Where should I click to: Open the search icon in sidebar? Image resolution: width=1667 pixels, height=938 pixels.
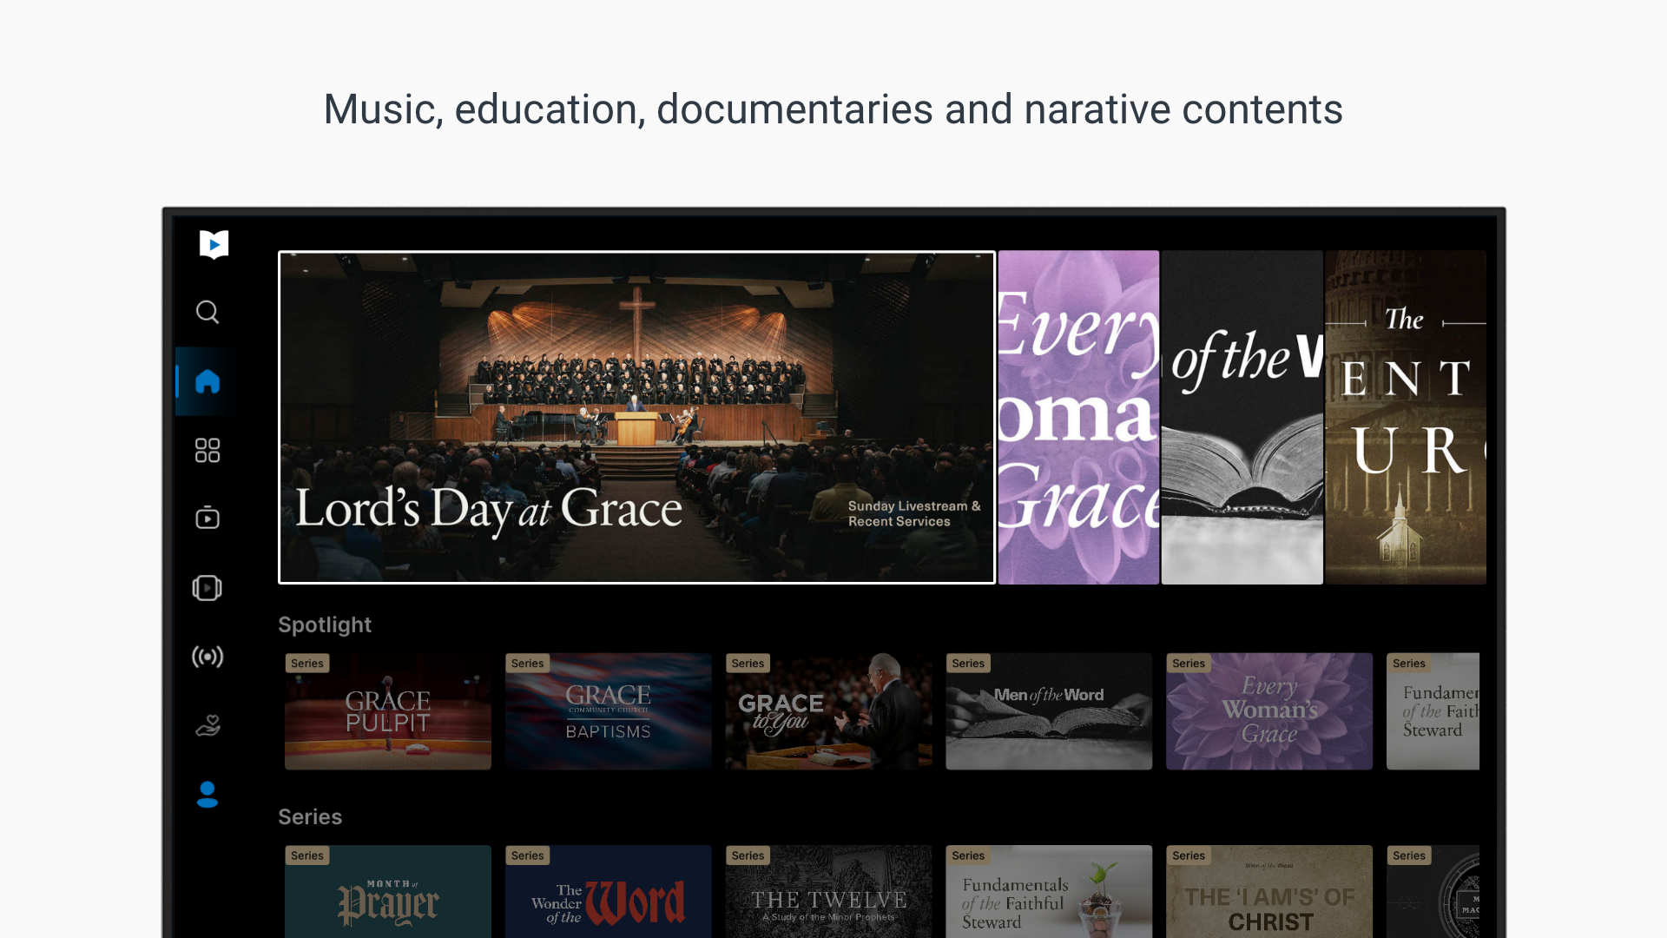pos(208,312)
